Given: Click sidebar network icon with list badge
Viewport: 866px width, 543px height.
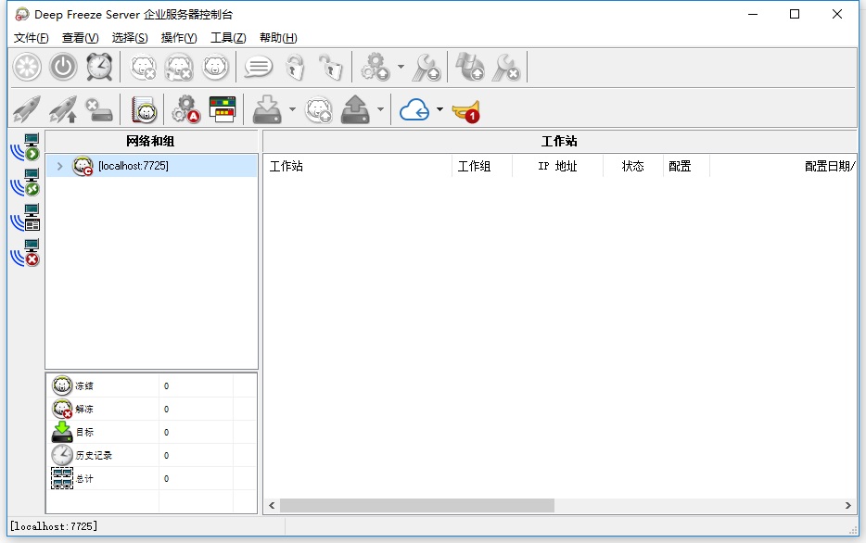Looking at the screenshot, I should [x=25, y=218].
